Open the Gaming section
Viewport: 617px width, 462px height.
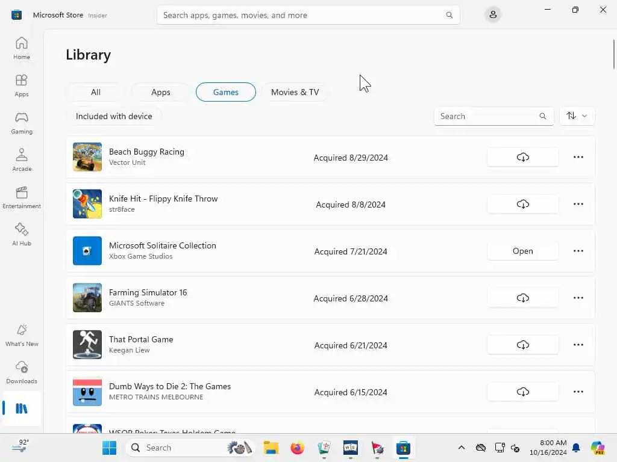(22, 123)
